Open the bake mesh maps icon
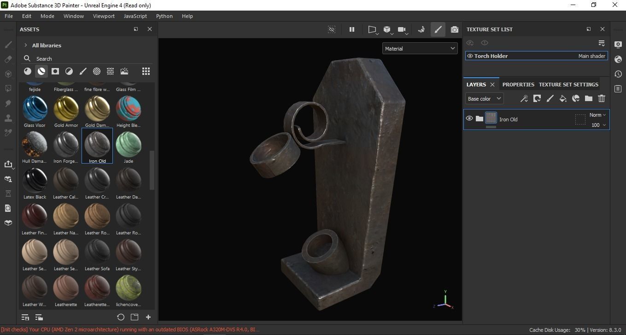The width and height of the screenshot is (626, 335). coord(8,179)
